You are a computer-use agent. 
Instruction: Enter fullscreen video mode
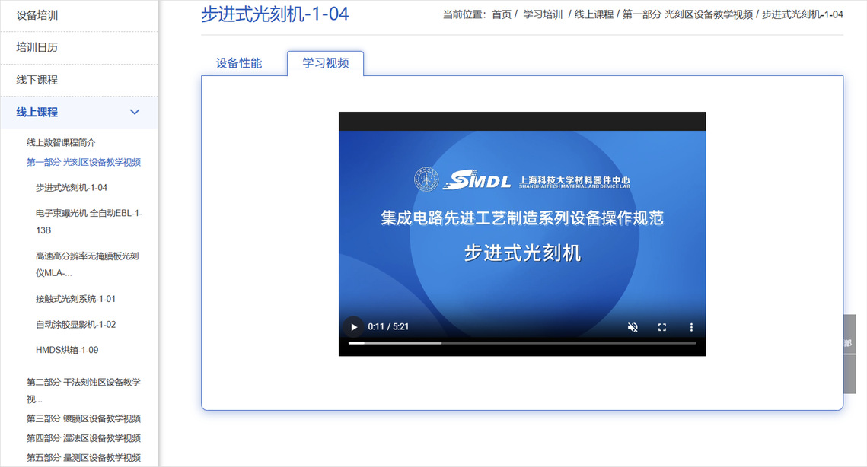pos(662,327)
